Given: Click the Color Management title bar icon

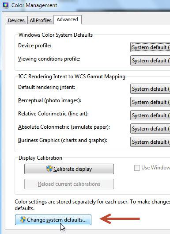Looking at the screenshot, I should pyautogui.click(x=6, y=5).
